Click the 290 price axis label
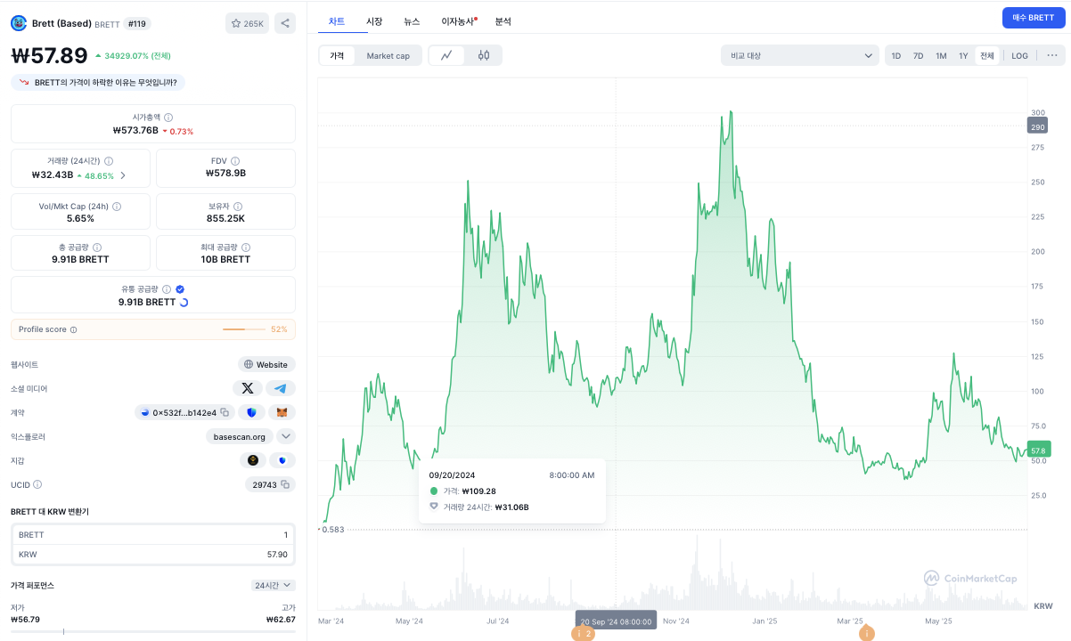Image resolution: width=1071 pixels, height=641 pixels. coord(1037,126)
